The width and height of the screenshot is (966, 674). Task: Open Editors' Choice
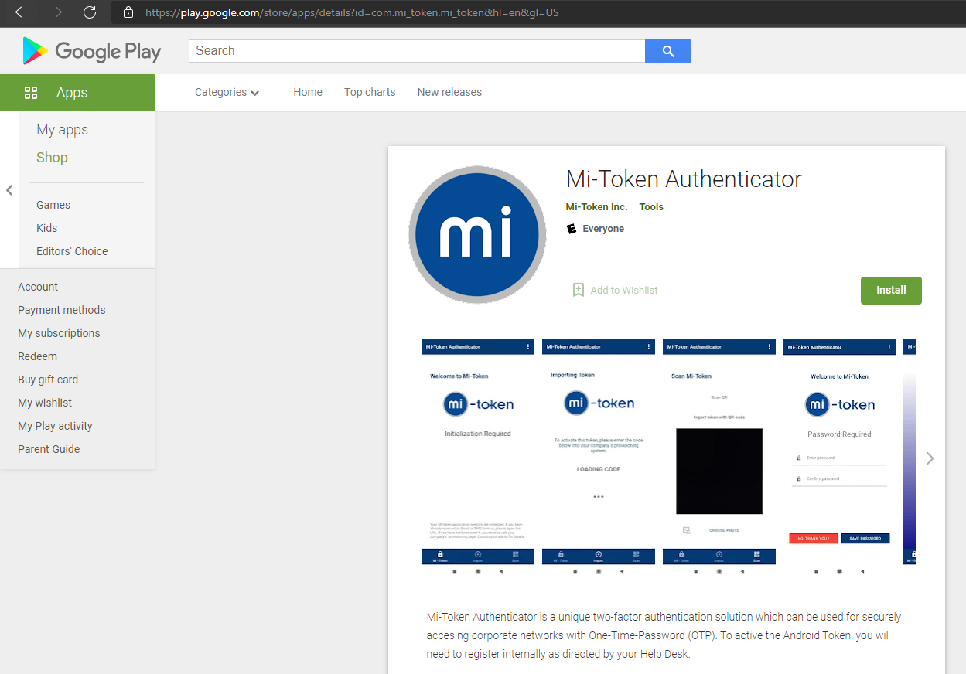click(72, 251)
